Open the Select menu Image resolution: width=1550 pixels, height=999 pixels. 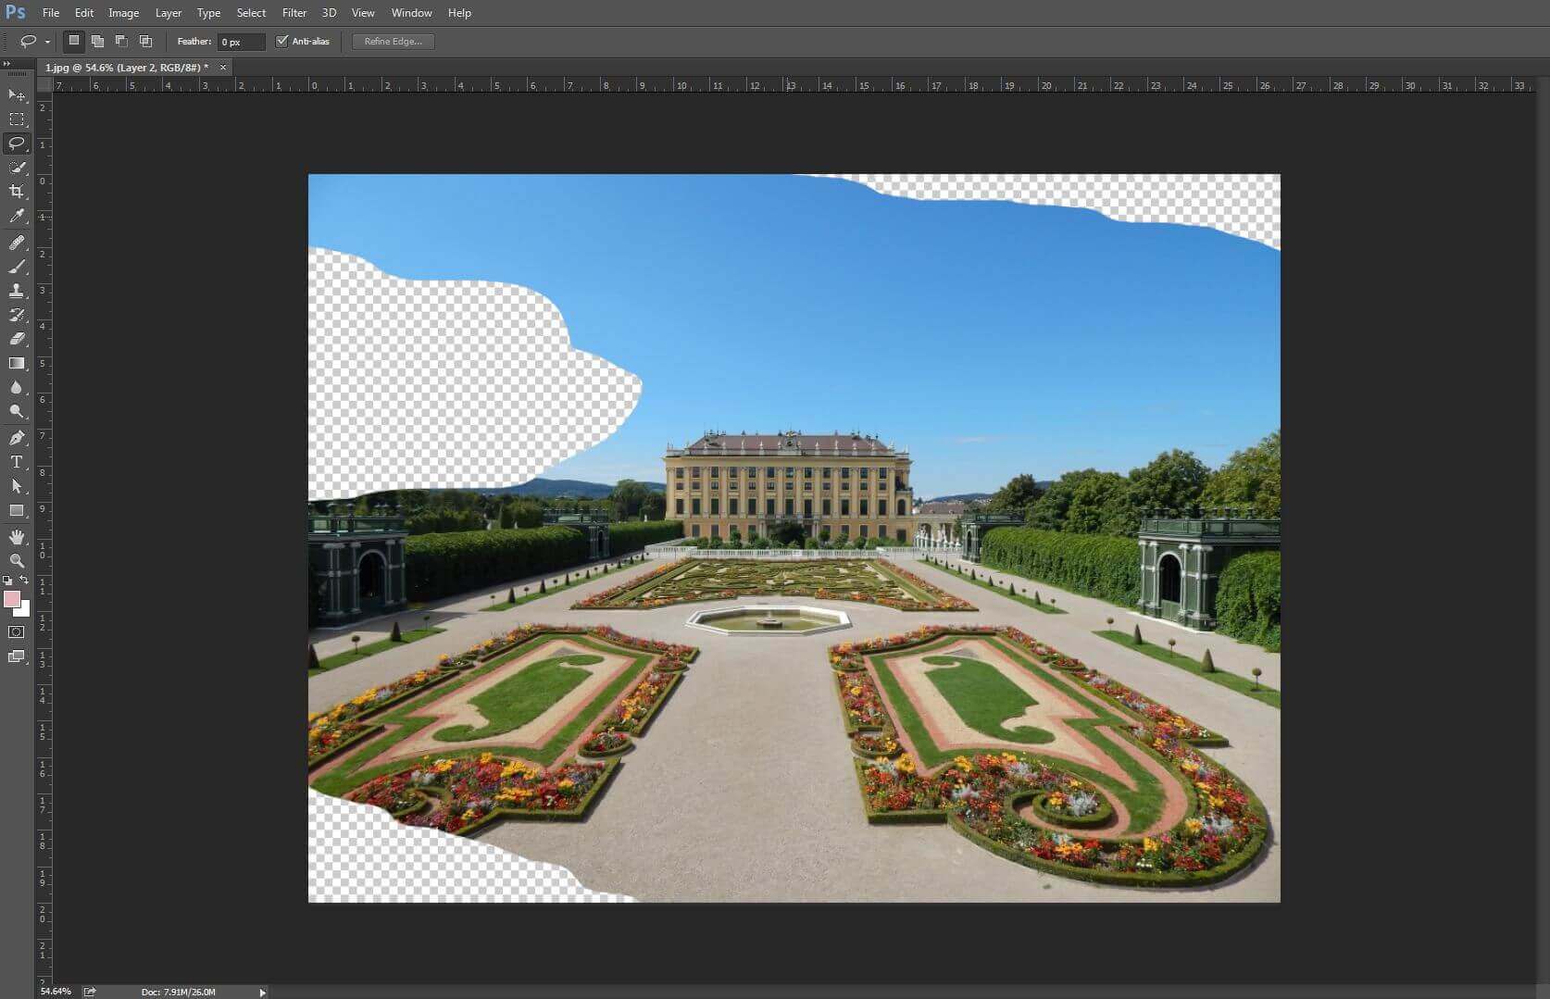tap(251, 13)
